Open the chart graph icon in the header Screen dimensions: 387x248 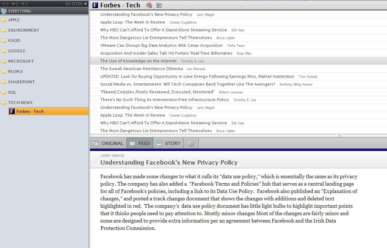(159, 5)
